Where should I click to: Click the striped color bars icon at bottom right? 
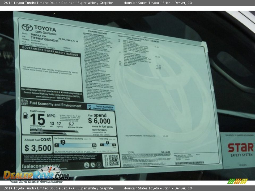[x=237, y=181]
